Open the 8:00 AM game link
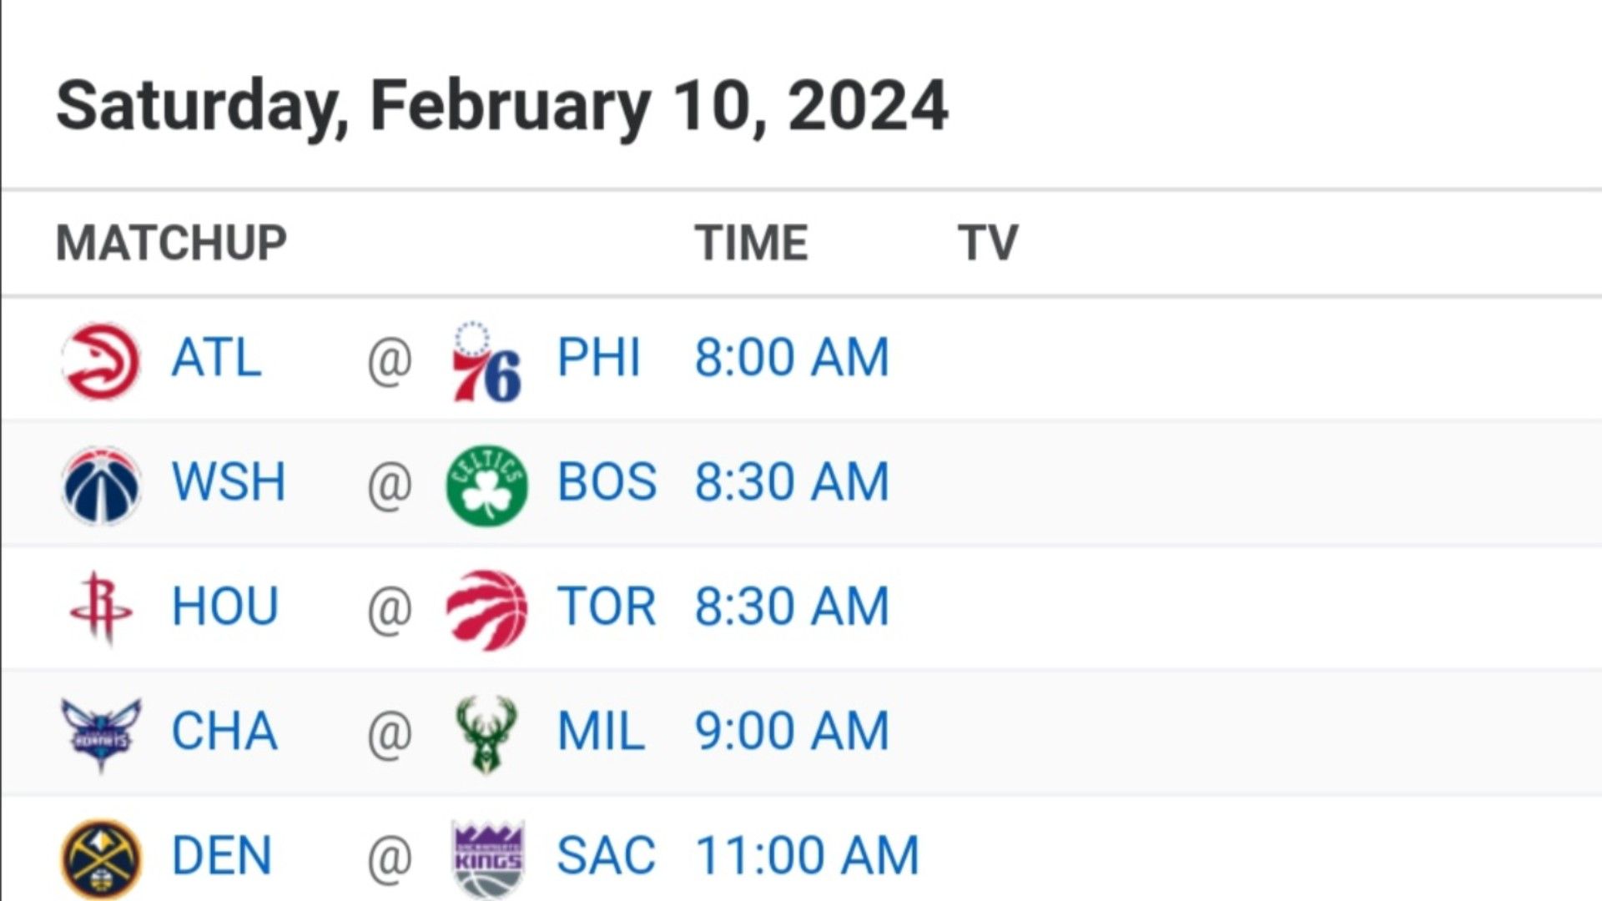 (x=793, y=358)
